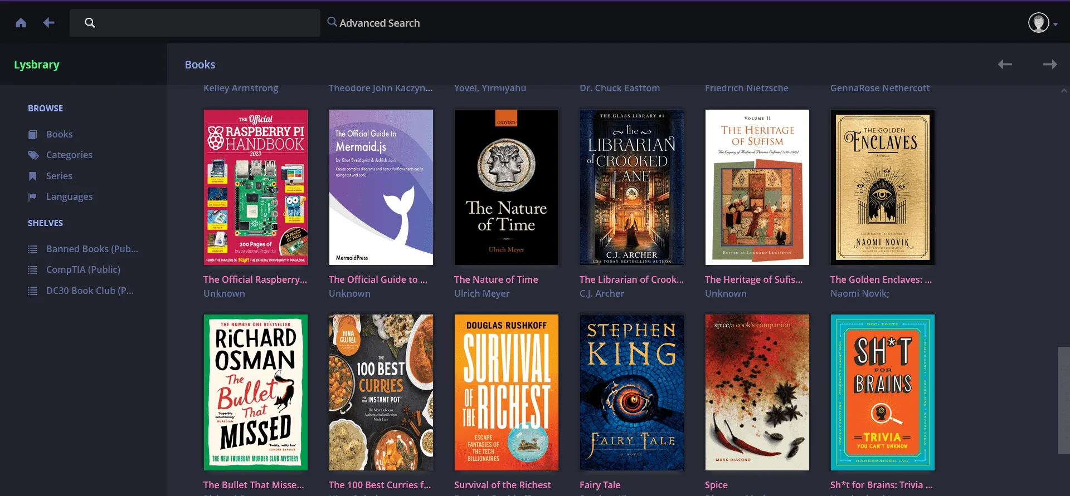Click 'Sh*t for Brains: Trivia ...' title

(881, 485)
